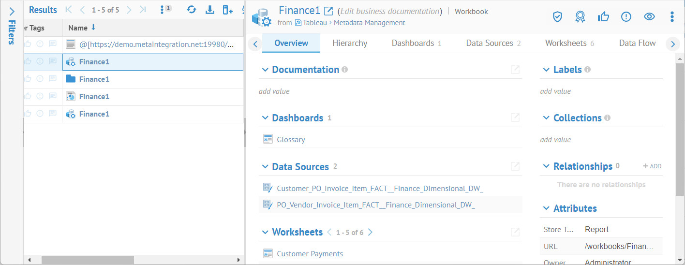The height and width of the screenshot is (265, 685).
Task: Click ADD button in Relationships section
Action: click(x=652, y=166)
